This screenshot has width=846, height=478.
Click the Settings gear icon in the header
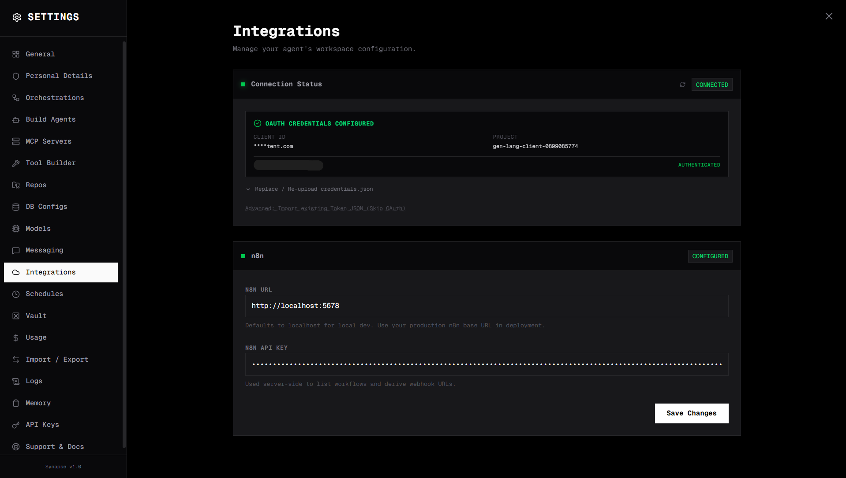point(17,17)
